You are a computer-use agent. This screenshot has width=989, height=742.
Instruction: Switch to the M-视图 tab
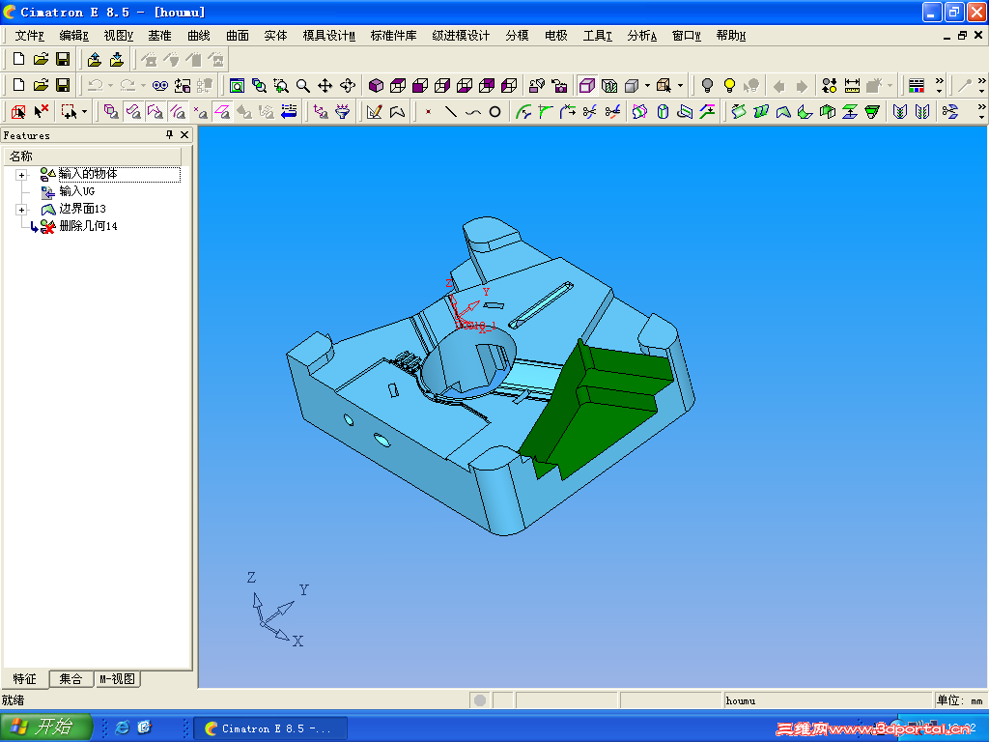pos(117,679)
